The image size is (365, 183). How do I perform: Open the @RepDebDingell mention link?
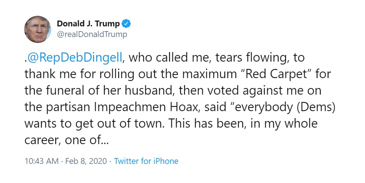(74, 58)
